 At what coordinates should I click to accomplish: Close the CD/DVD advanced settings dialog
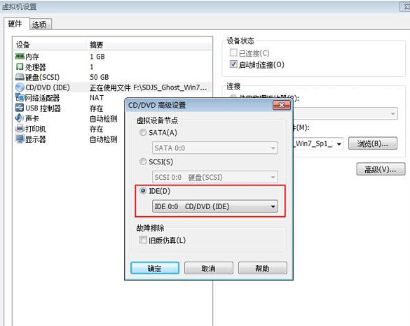coord(282,105)
